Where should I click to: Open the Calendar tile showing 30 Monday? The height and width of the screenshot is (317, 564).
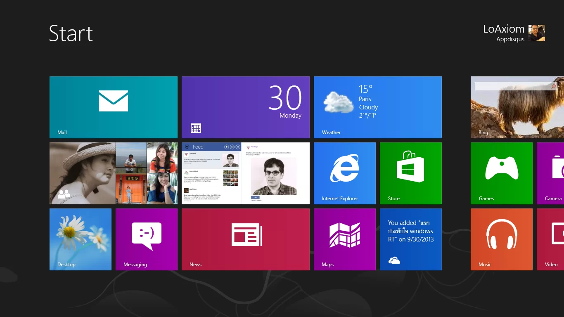pos(246,107)
